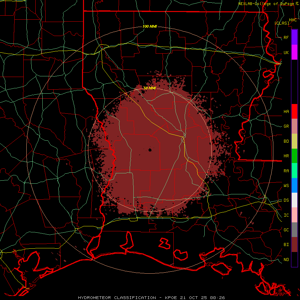Click the "HHC" product code text
This screenshot has height=300, width=300.
(x=293, y=20)
